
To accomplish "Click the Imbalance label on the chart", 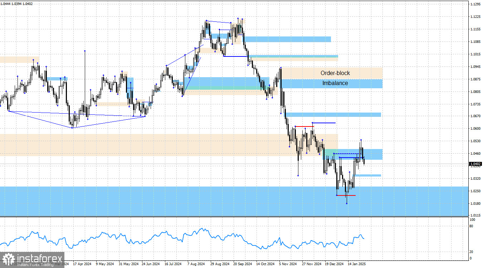I will pos(335,83).
